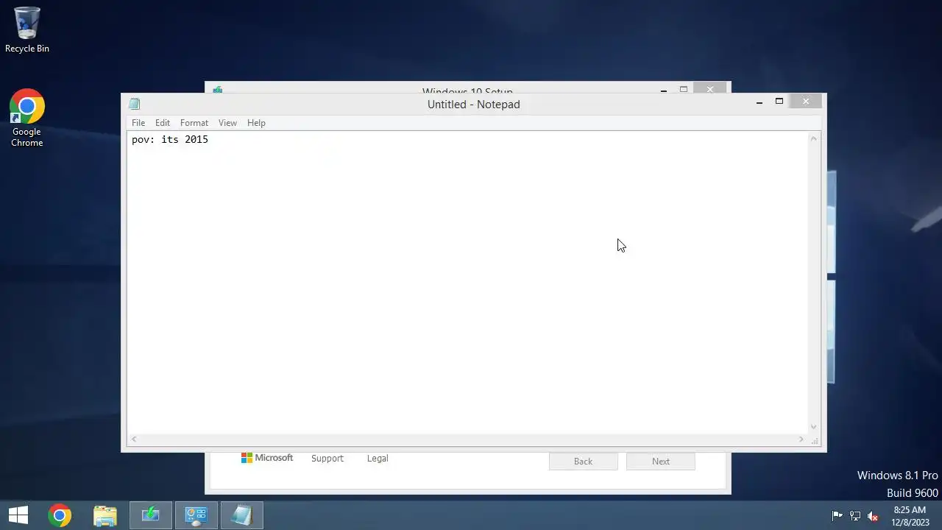Image resolution: width=942 pixels, height=530 pixels.
Task: Open the Recycle Bin desktop icon
Action: [27, 30]
